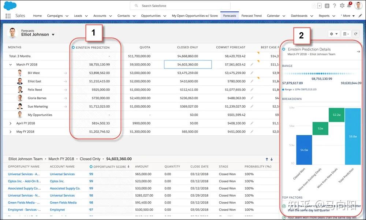
Task: Click the Einstein Prediction column header
Action: point(90,48)
